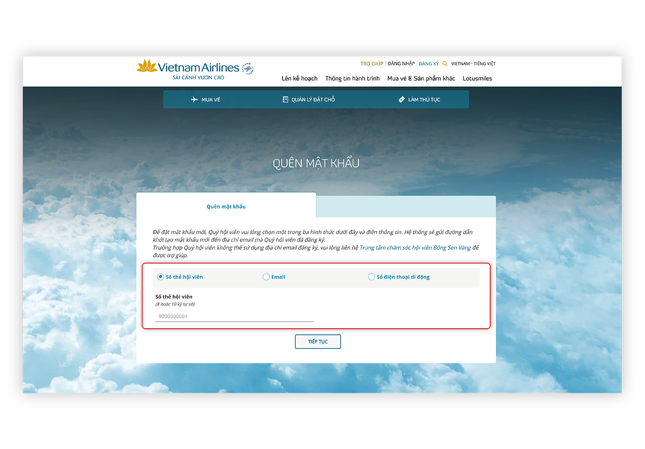The width and height of the screenshot is (645, 449).
Task: Open search via the magnifier icon
Action: click(x=444, y=63)
